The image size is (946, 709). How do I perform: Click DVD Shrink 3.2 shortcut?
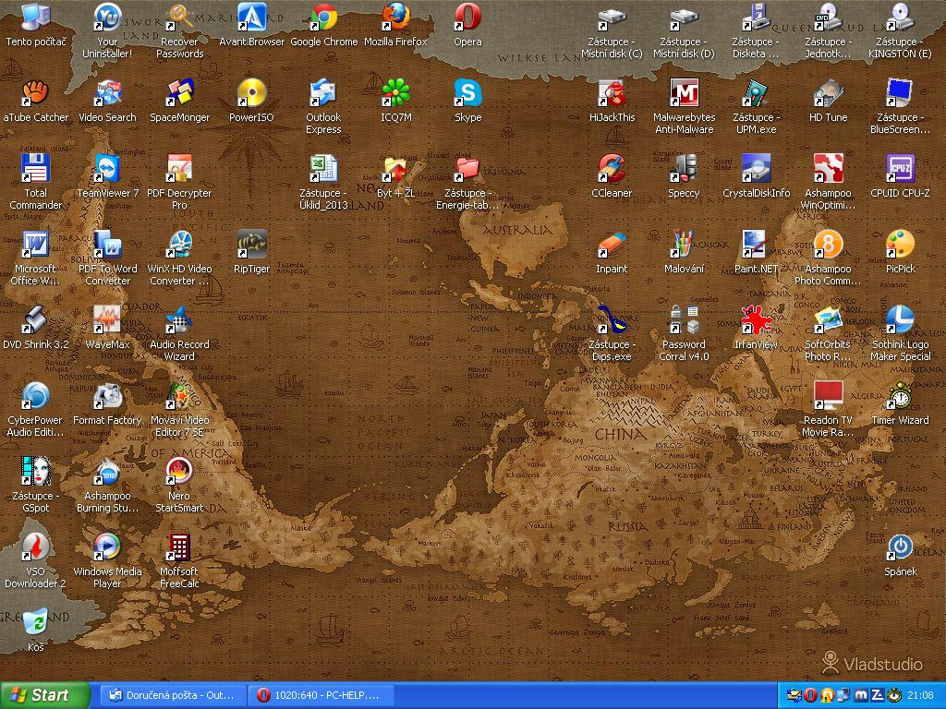(36, 319)
